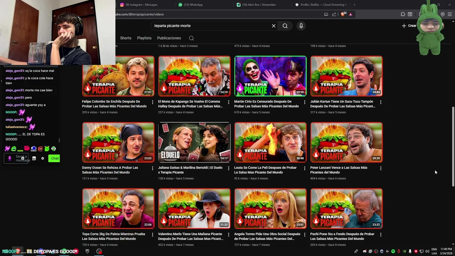Screen dimensions: 455x256
Task: Open options for Martin Cirio video
Action: pos(305,102)
